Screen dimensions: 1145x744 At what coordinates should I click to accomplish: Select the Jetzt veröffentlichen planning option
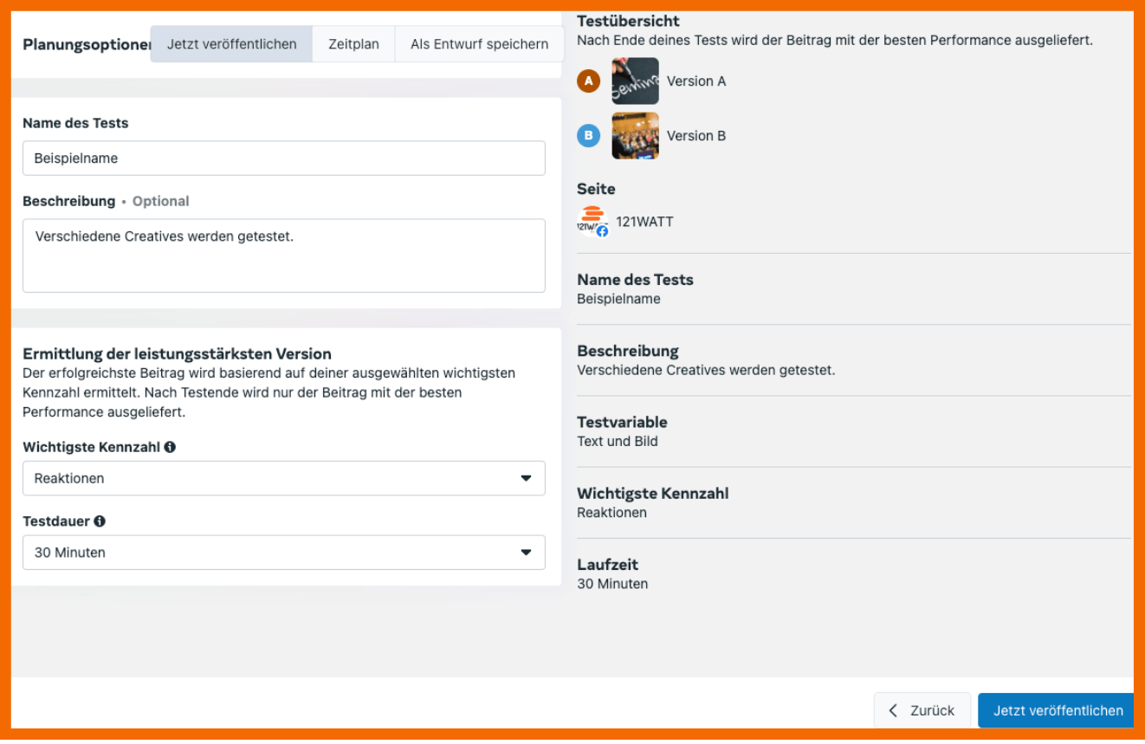231,44
